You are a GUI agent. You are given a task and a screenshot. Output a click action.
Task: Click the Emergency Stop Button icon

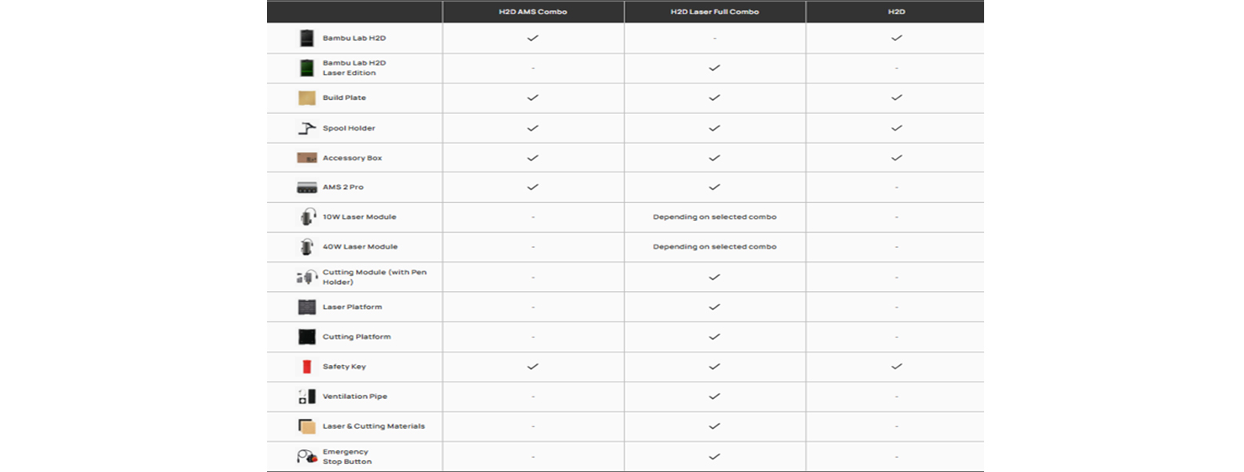pyautogui.click(x=307, y=456)
